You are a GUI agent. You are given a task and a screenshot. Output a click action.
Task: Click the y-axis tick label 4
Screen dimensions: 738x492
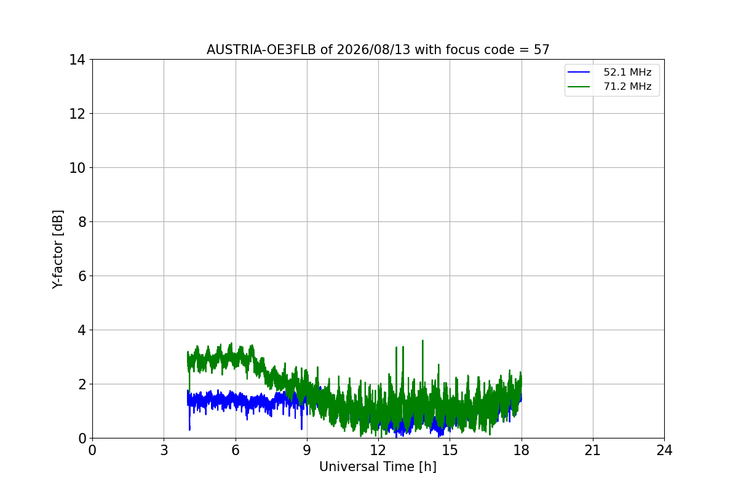81,330
